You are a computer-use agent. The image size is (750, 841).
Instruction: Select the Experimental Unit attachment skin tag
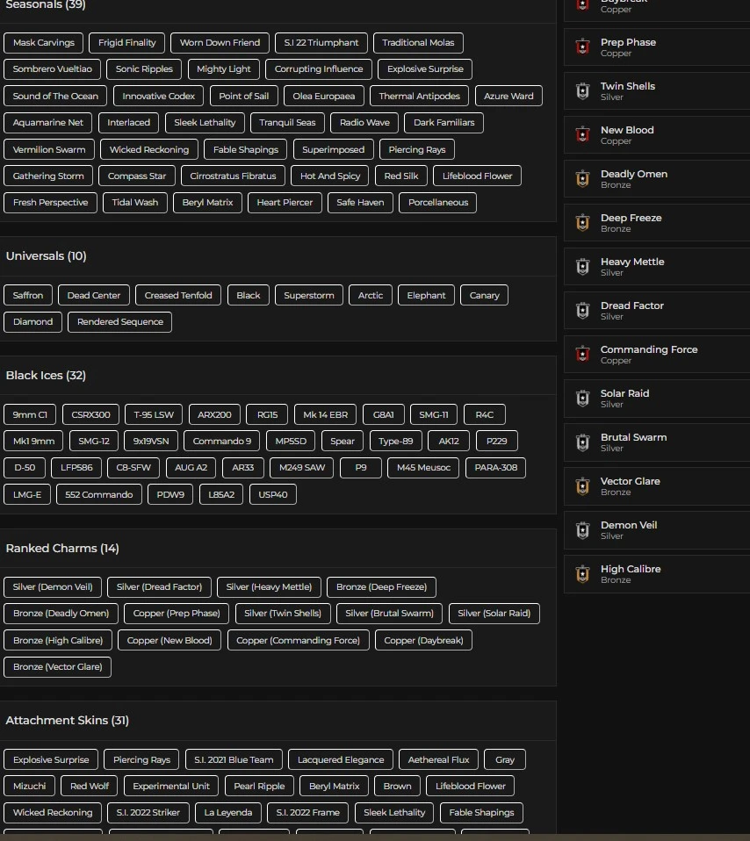click(x=171, y=787)
